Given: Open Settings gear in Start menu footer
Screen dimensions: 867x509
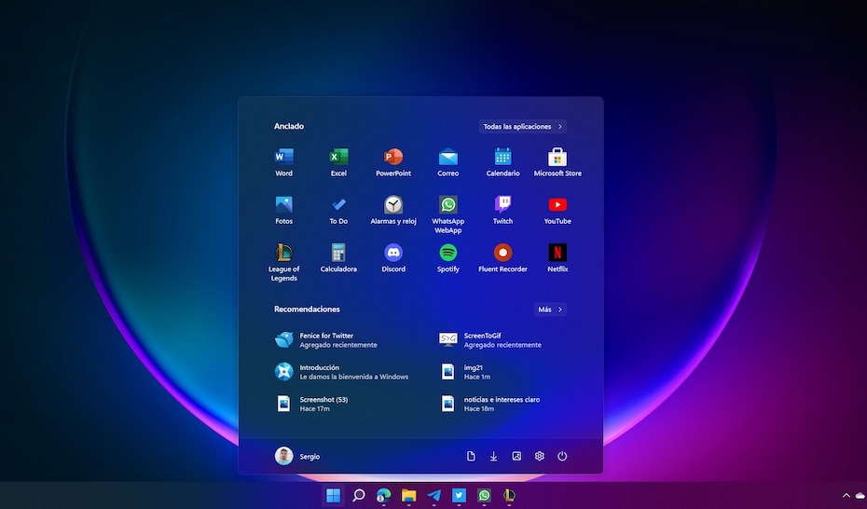Looking at the screenshot, I should click(539, 456).
